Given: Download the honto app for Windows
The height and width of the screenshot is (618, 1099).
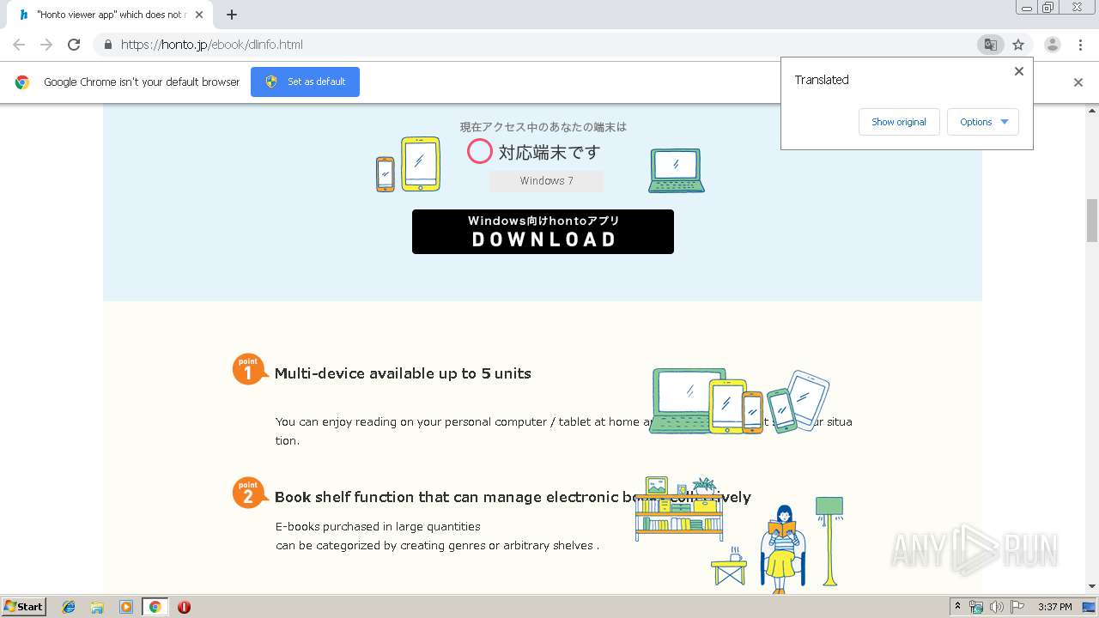Looking at the screenshot, I should point(543,232).
